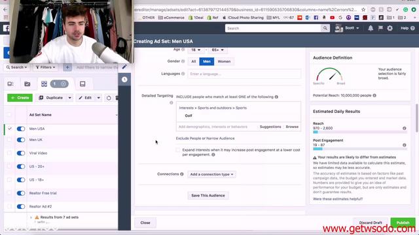Open Add a connection type dropdown

(211, 174)
